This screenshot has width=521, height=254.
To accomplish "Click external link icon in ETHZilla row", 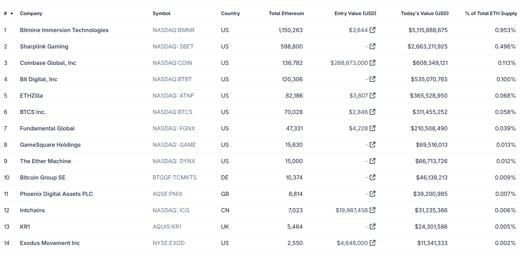I will [x=372, y=95].
